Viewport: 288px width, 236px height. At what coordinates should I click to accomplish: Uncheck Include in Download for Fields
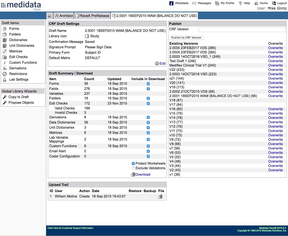148,89
